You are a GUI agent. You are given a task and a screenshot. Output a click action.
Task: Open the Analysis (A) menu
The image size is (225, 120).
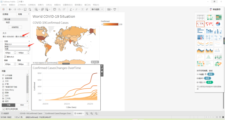(x=49, y=5)
